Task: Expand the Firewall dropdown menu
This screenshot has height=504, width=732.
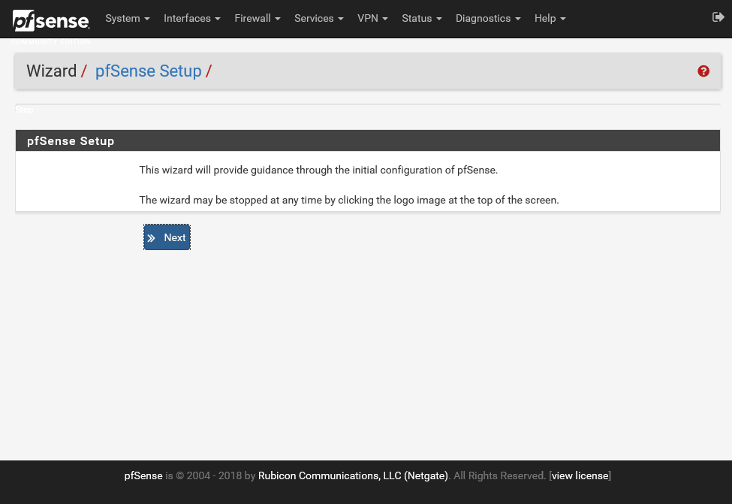Action: coord(258,18)
